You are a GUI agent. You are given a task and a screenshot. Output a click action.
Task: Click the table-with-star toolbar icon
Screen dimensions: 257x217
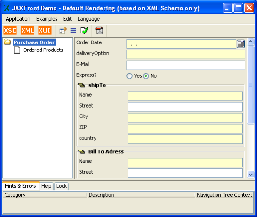point(63,31)
